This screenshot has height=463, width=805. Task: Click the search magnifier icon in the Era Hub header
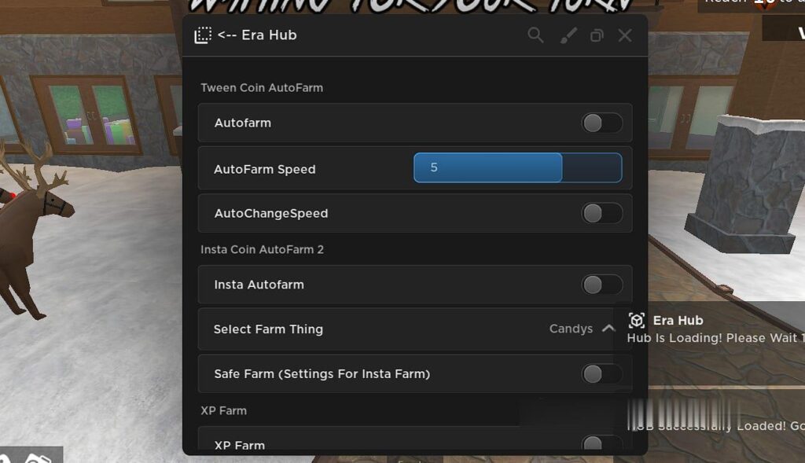[535, 35]
